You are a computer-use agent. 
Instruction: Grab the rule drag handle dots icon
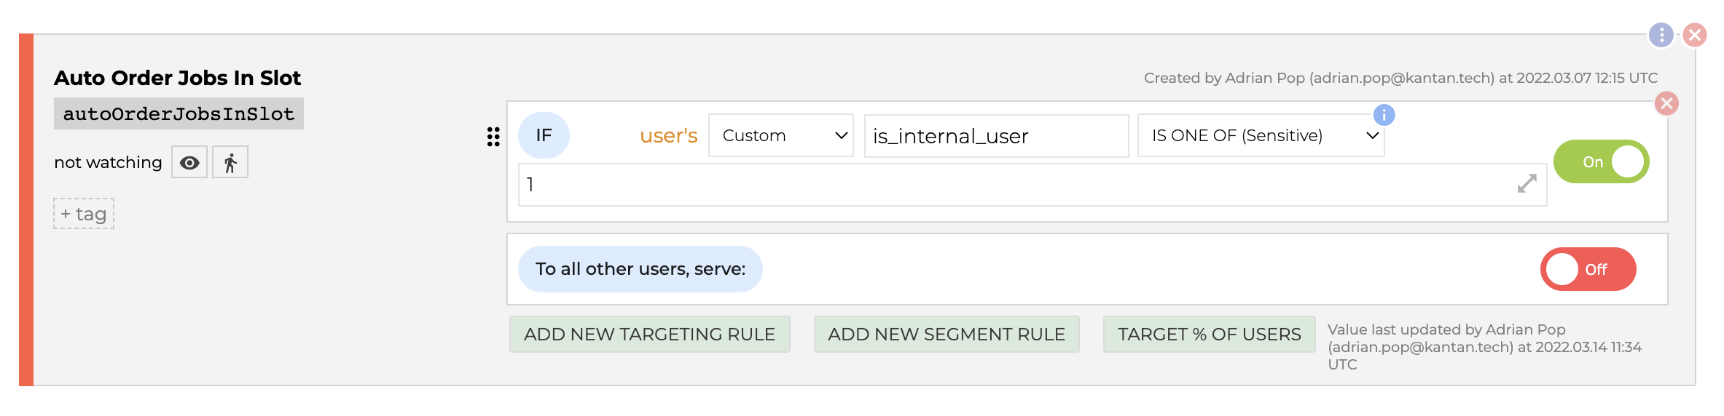493,137
